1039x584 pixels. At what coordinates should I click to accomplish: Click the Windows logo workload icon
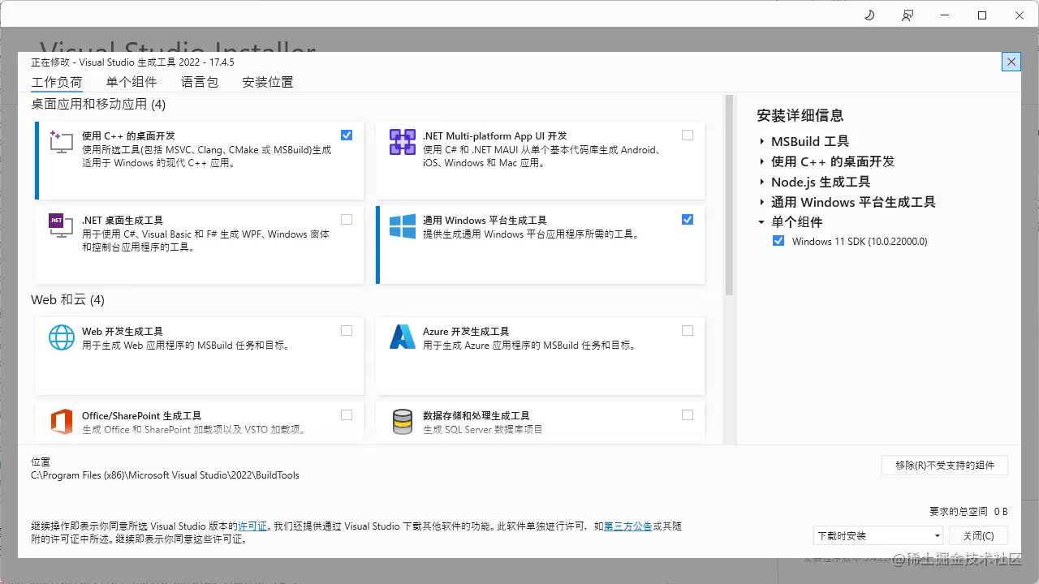(x=403, y=226)
